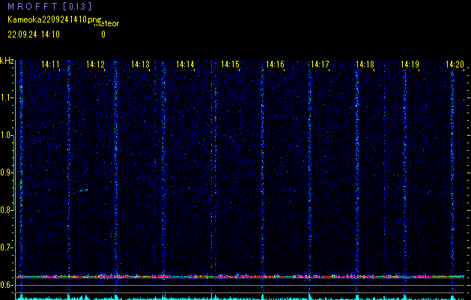Select the 14:14 time label
Viewport: 471px width, 300px height.
[x=185, y=64]
